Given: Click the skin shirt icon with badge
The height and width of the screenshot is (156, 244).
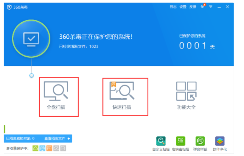Looking at the screenshot, I should [203, 7].
